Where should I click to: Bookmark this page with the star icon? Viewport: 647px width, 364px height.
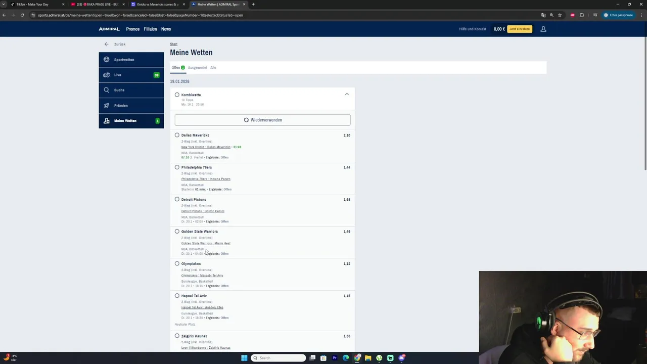tap(560, 15)
